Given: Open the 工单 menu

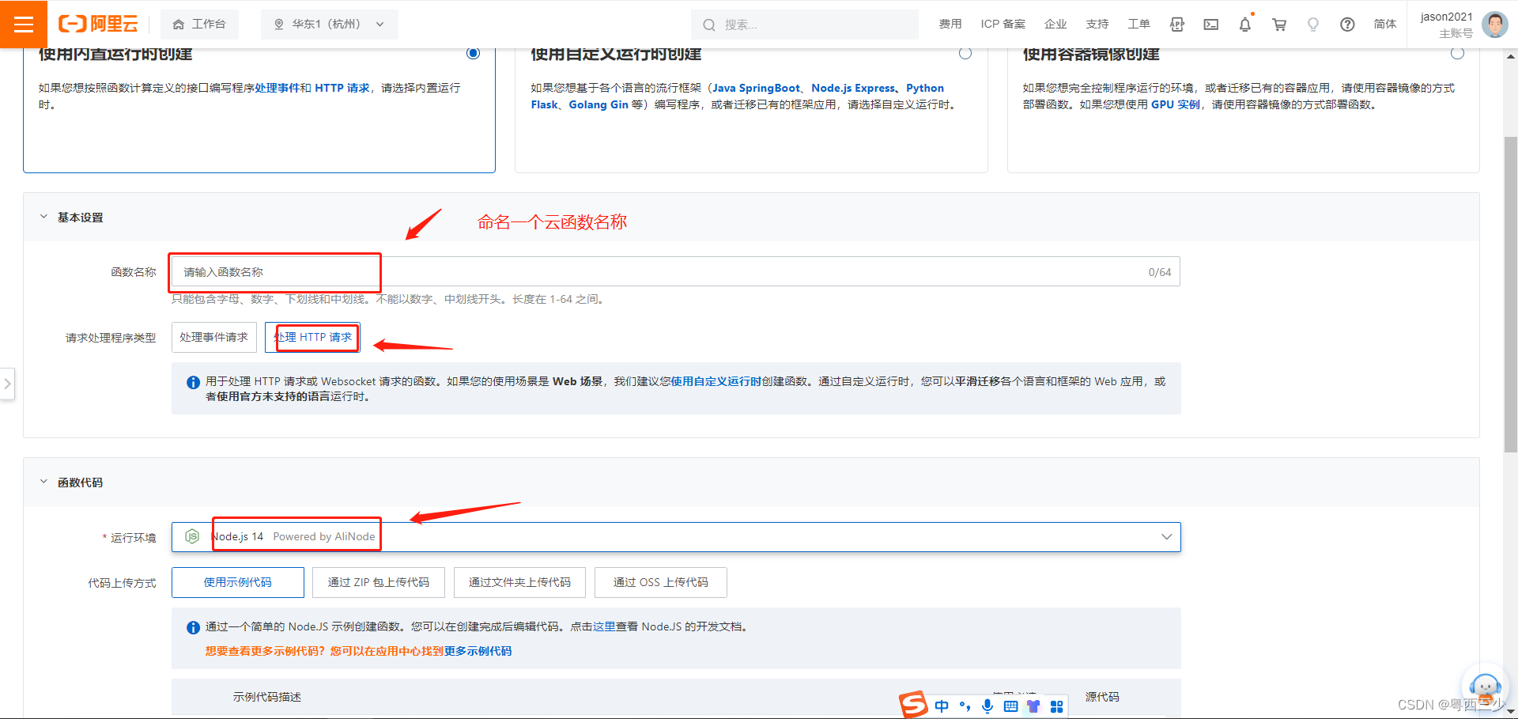Looking at the screenshot, I should [x=1138, y=25].
